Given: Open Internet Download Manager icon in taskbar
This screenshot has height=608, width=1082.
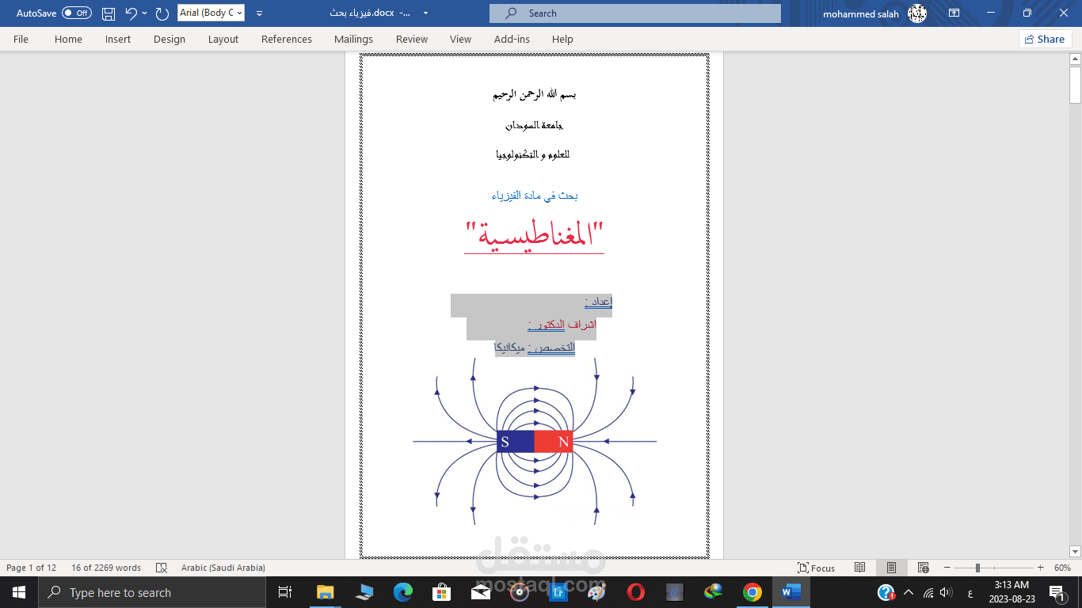Looking at the screenshot, I should click(714, 592).
